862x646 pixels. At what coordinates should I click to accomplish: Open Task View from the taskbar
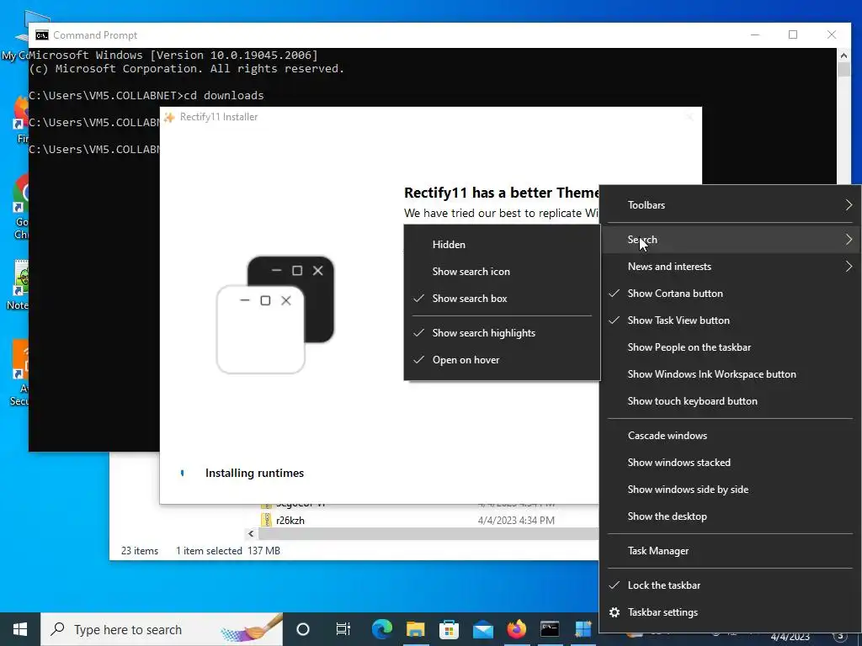[x=343, y=629]
